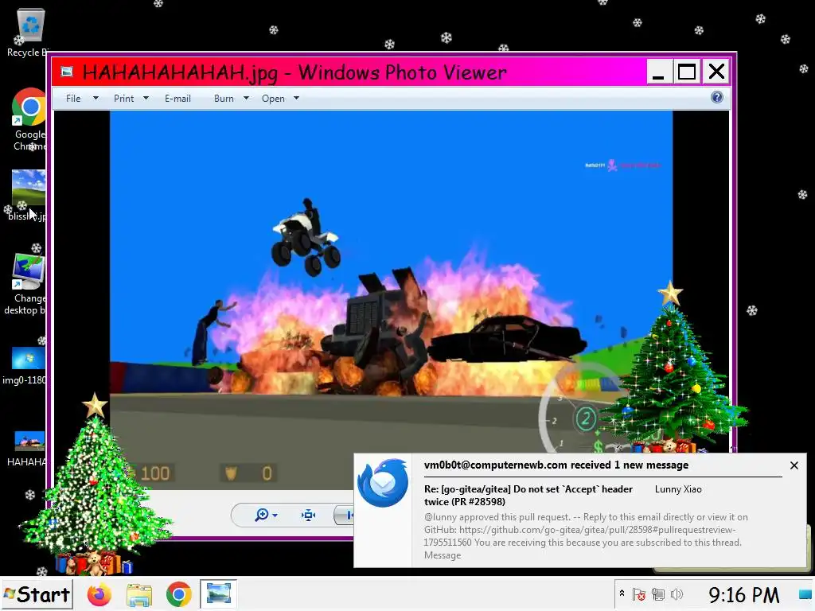The image size is (815, 611).
Task: Show hidden system tray icons
Action: [x=622, y=593]
